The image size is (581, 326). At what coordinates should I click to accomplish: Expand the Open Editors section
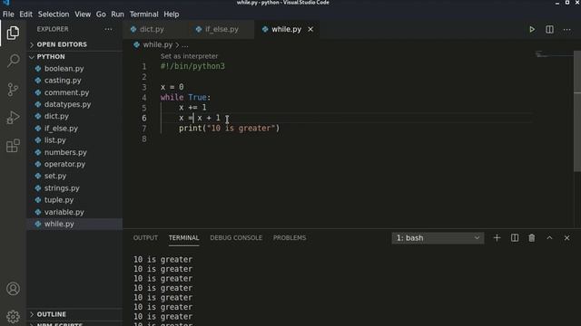click(74, 44)
